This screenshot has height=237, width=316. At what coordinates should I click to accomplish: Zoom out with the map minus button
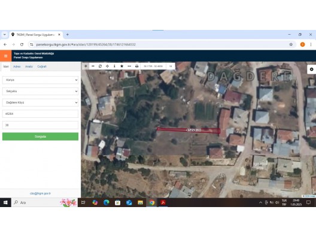pos(93,66)
